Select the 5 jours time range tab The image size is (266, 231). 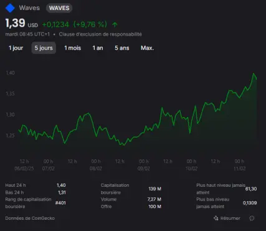pos(44,48)
